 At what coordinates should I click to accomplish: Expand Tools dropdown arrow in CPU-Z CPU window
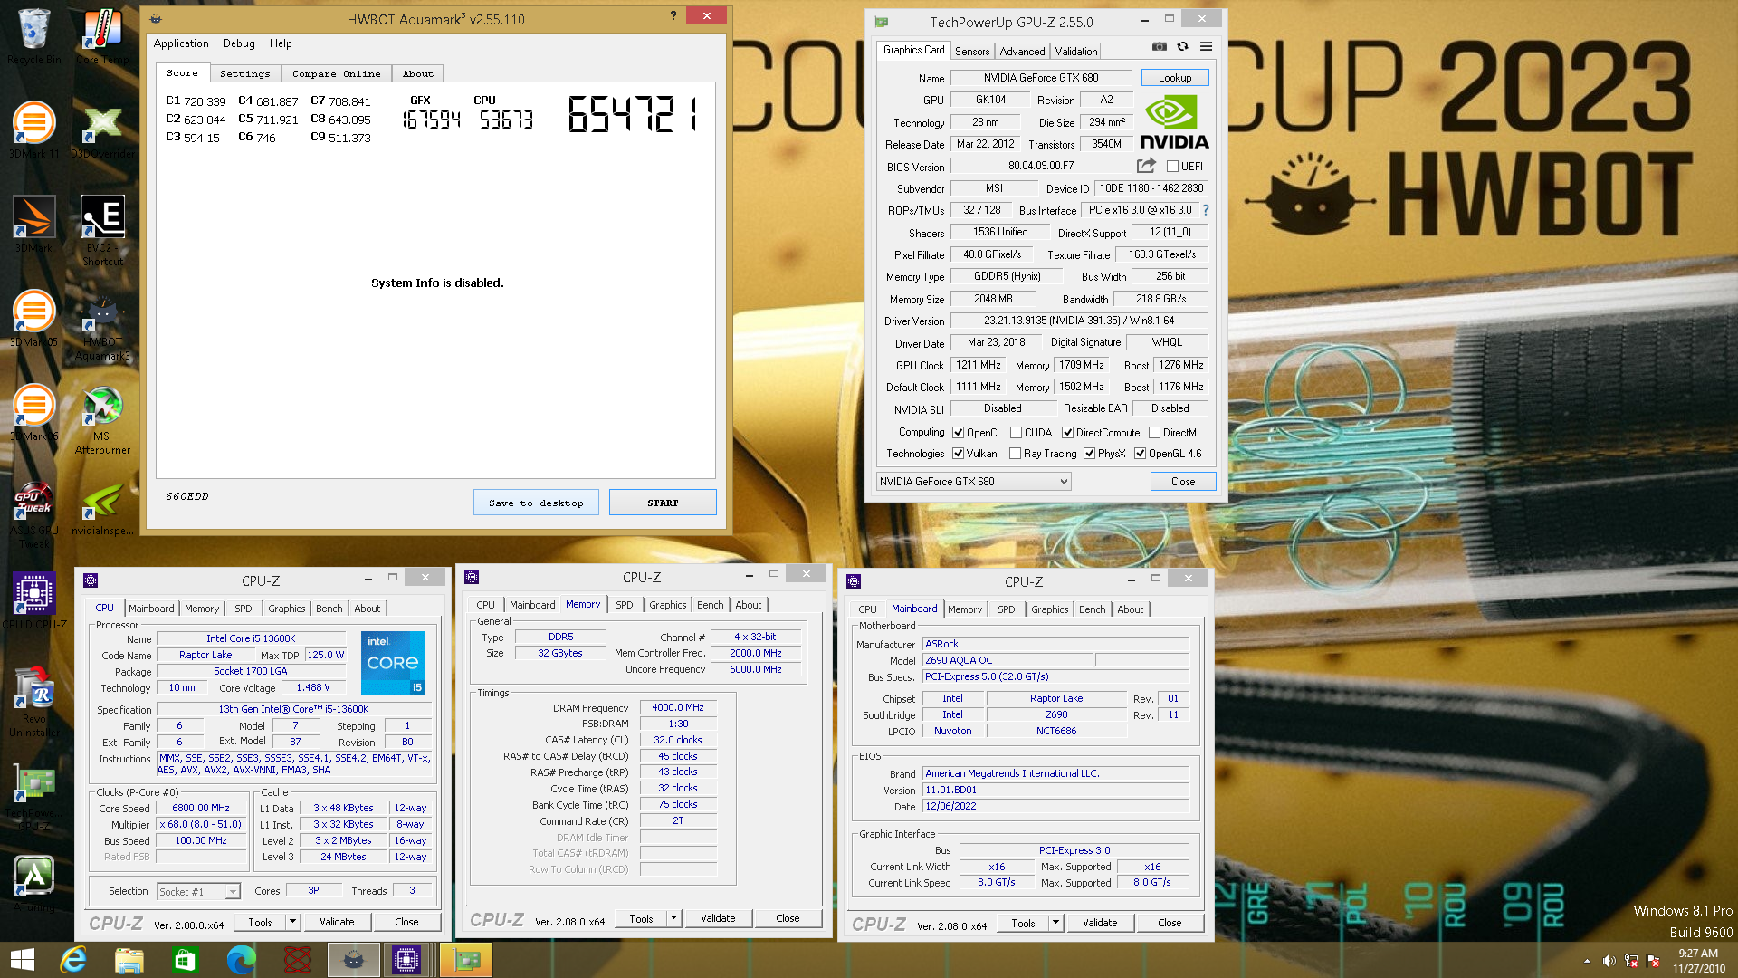(x=292, y=922)
